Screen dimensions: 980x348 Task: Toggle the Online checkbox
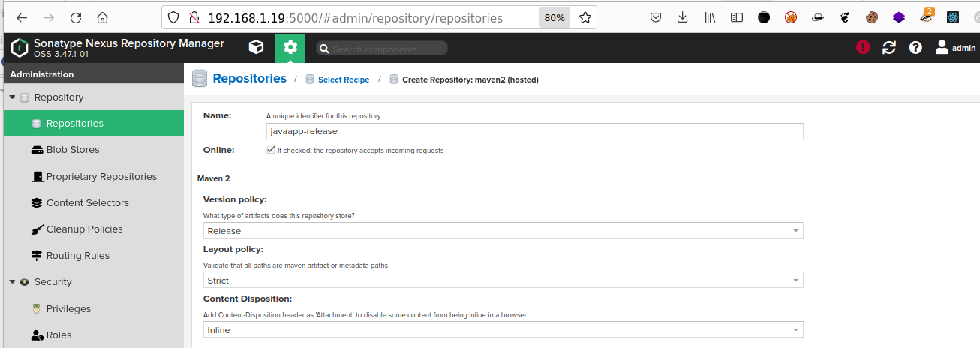click(x=271, y=150)
